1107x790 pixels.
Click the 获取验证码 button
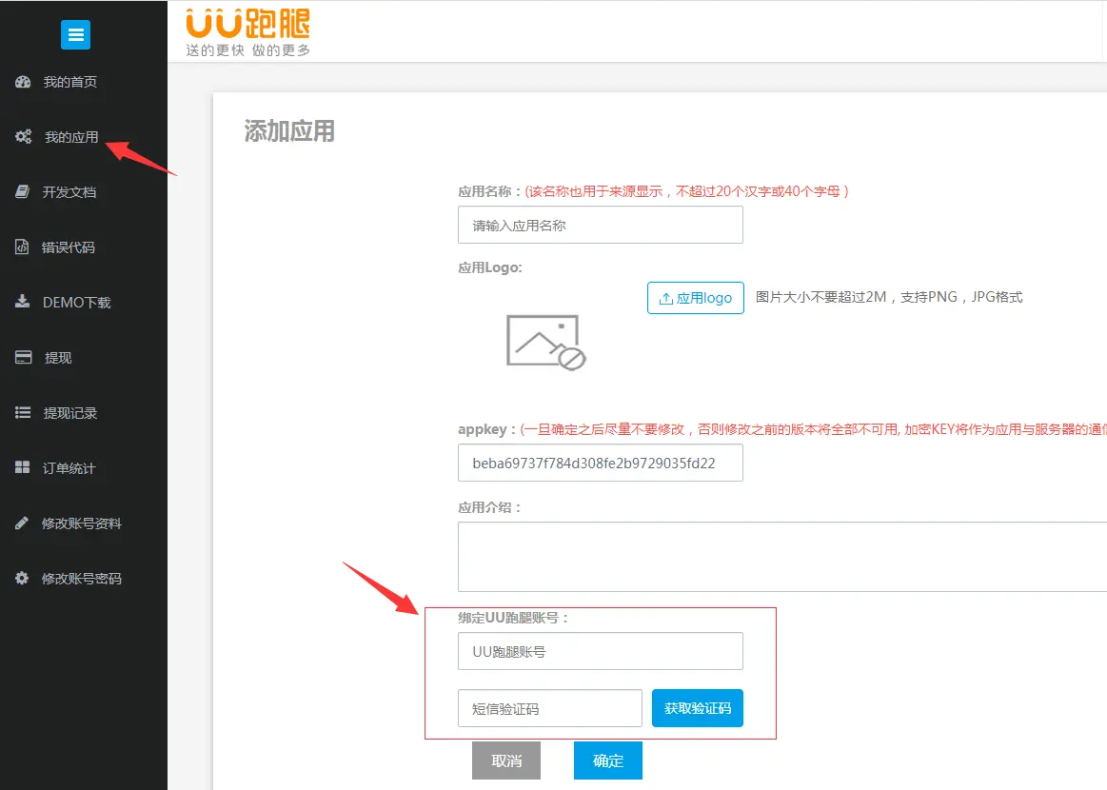pos(698,708)
